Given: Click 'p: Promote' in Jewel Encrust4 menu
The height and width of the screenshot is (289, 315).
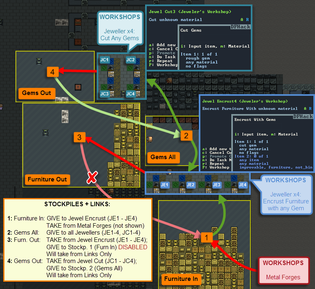Looking at the screenshot, I should coord(217,156).
